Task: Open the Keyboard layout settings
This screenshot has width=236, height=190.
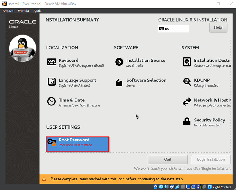Action: tap(75, 63)
